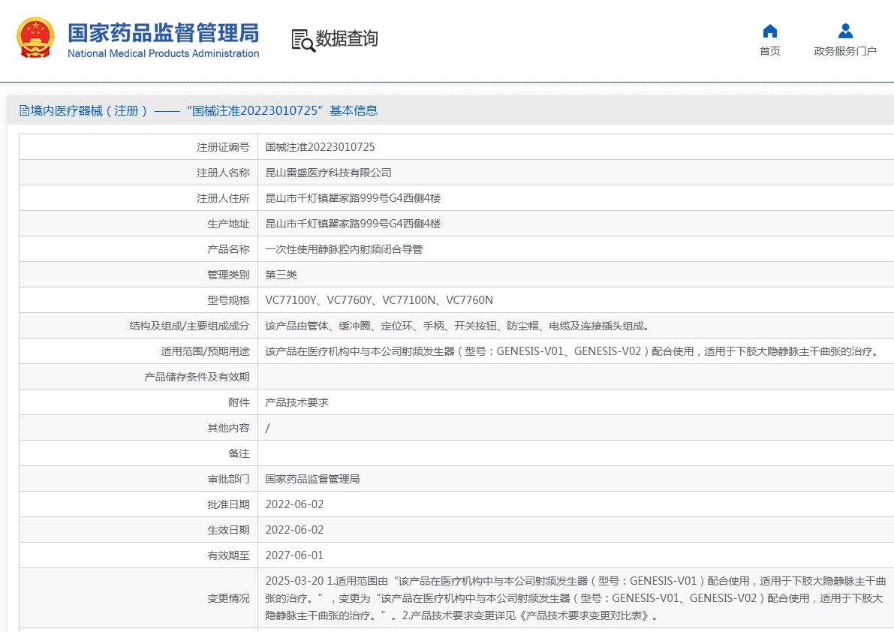Click the national emblem logo

click(x=35, y=38)
